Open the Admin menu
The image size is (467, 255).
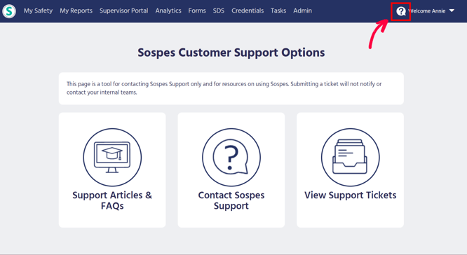point(302,11)
